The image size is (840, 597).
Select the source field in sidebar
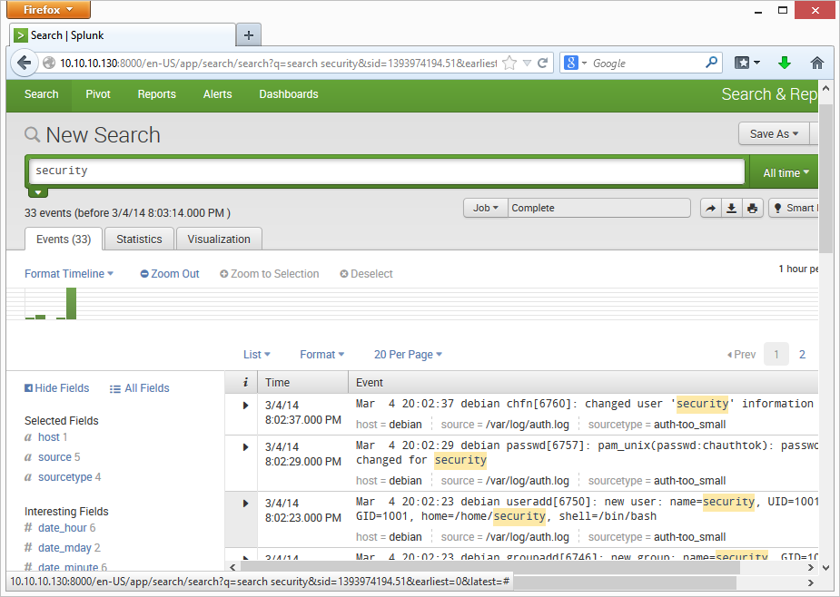tap(54, 457)
